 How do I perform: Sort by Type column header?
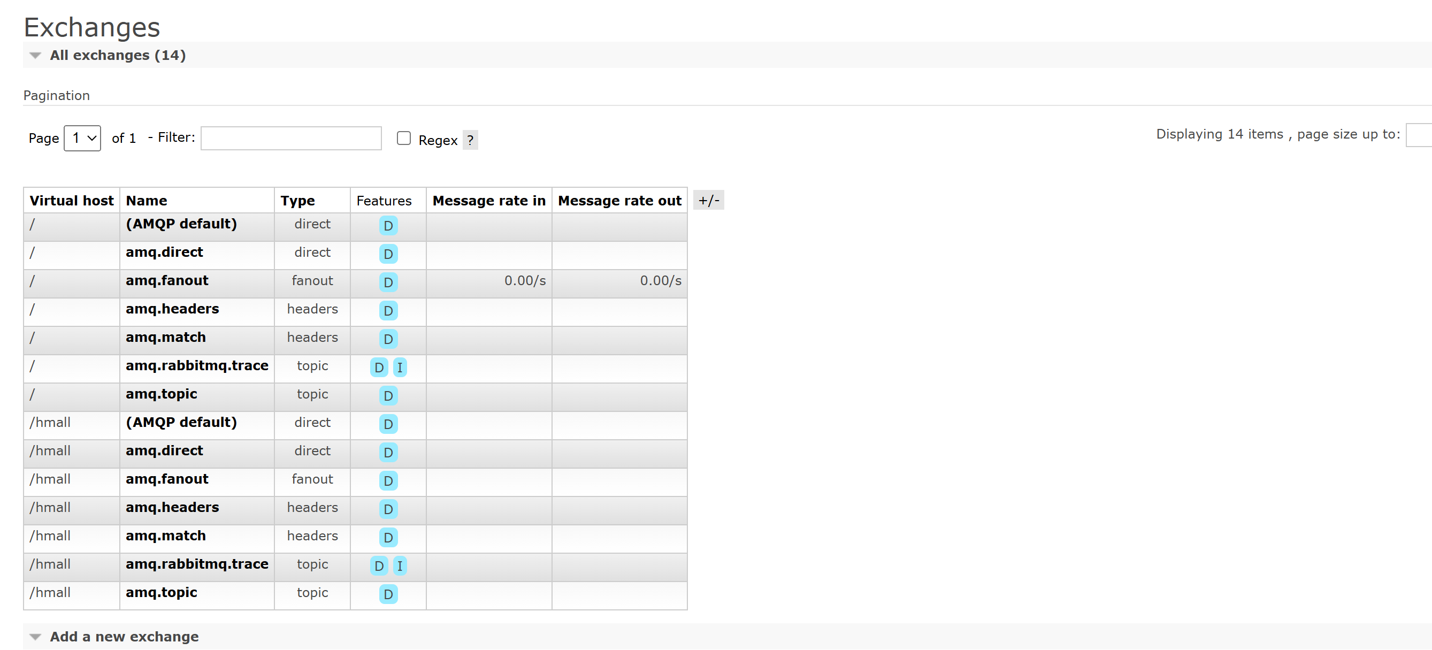point(297,201)
